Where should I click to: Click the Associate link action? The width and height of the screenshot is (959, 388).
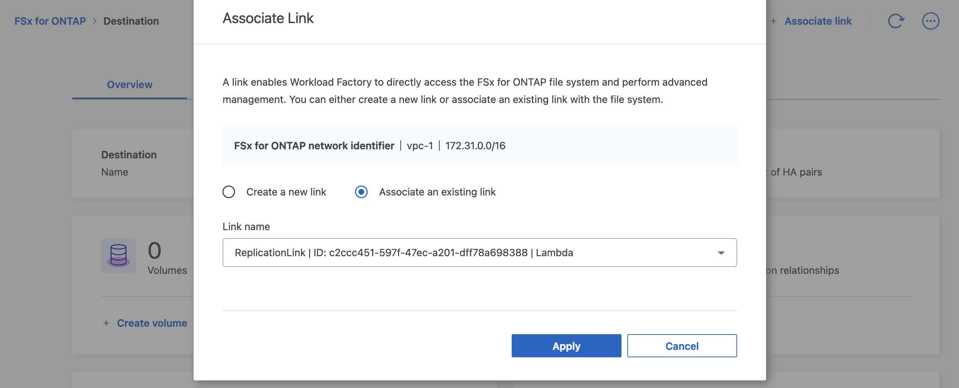(x=818, y=21)
